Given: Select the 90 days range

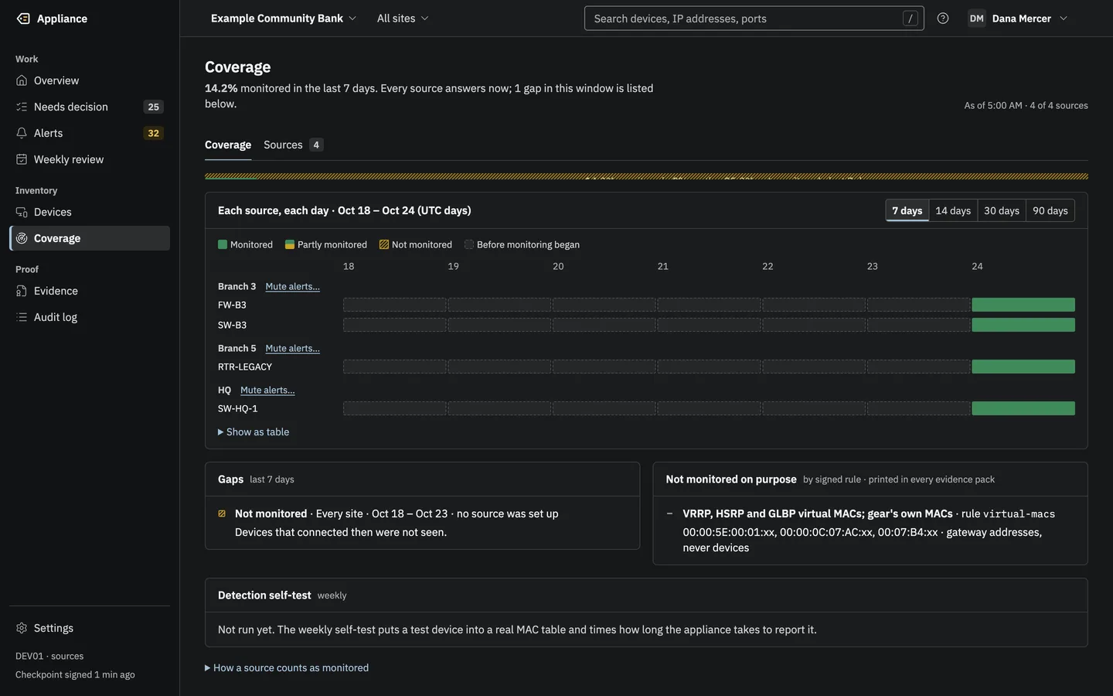Looking at the screenshot, I should pyautogui.click(x=1050, y=210).
